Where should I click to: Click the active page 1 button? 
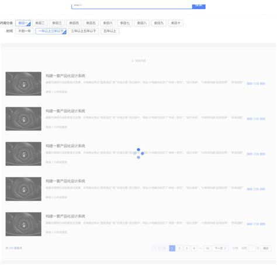[x=172, y=248]
